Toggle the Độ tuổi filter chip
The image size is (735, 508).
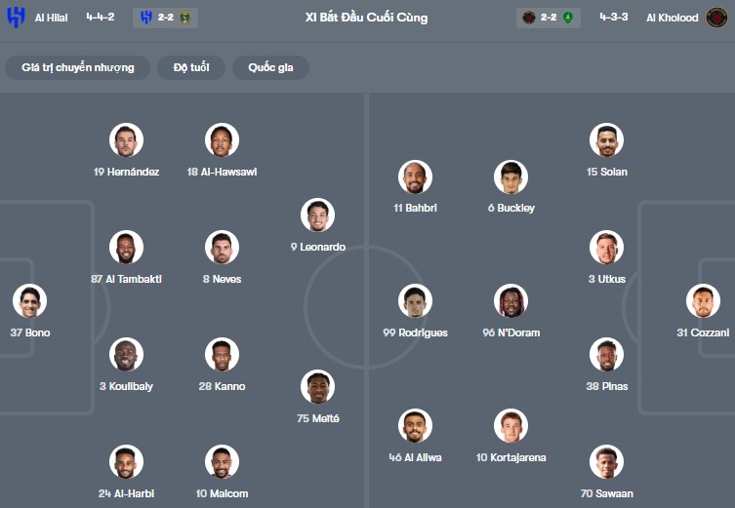pyautogui.click(x=191, y=67)
